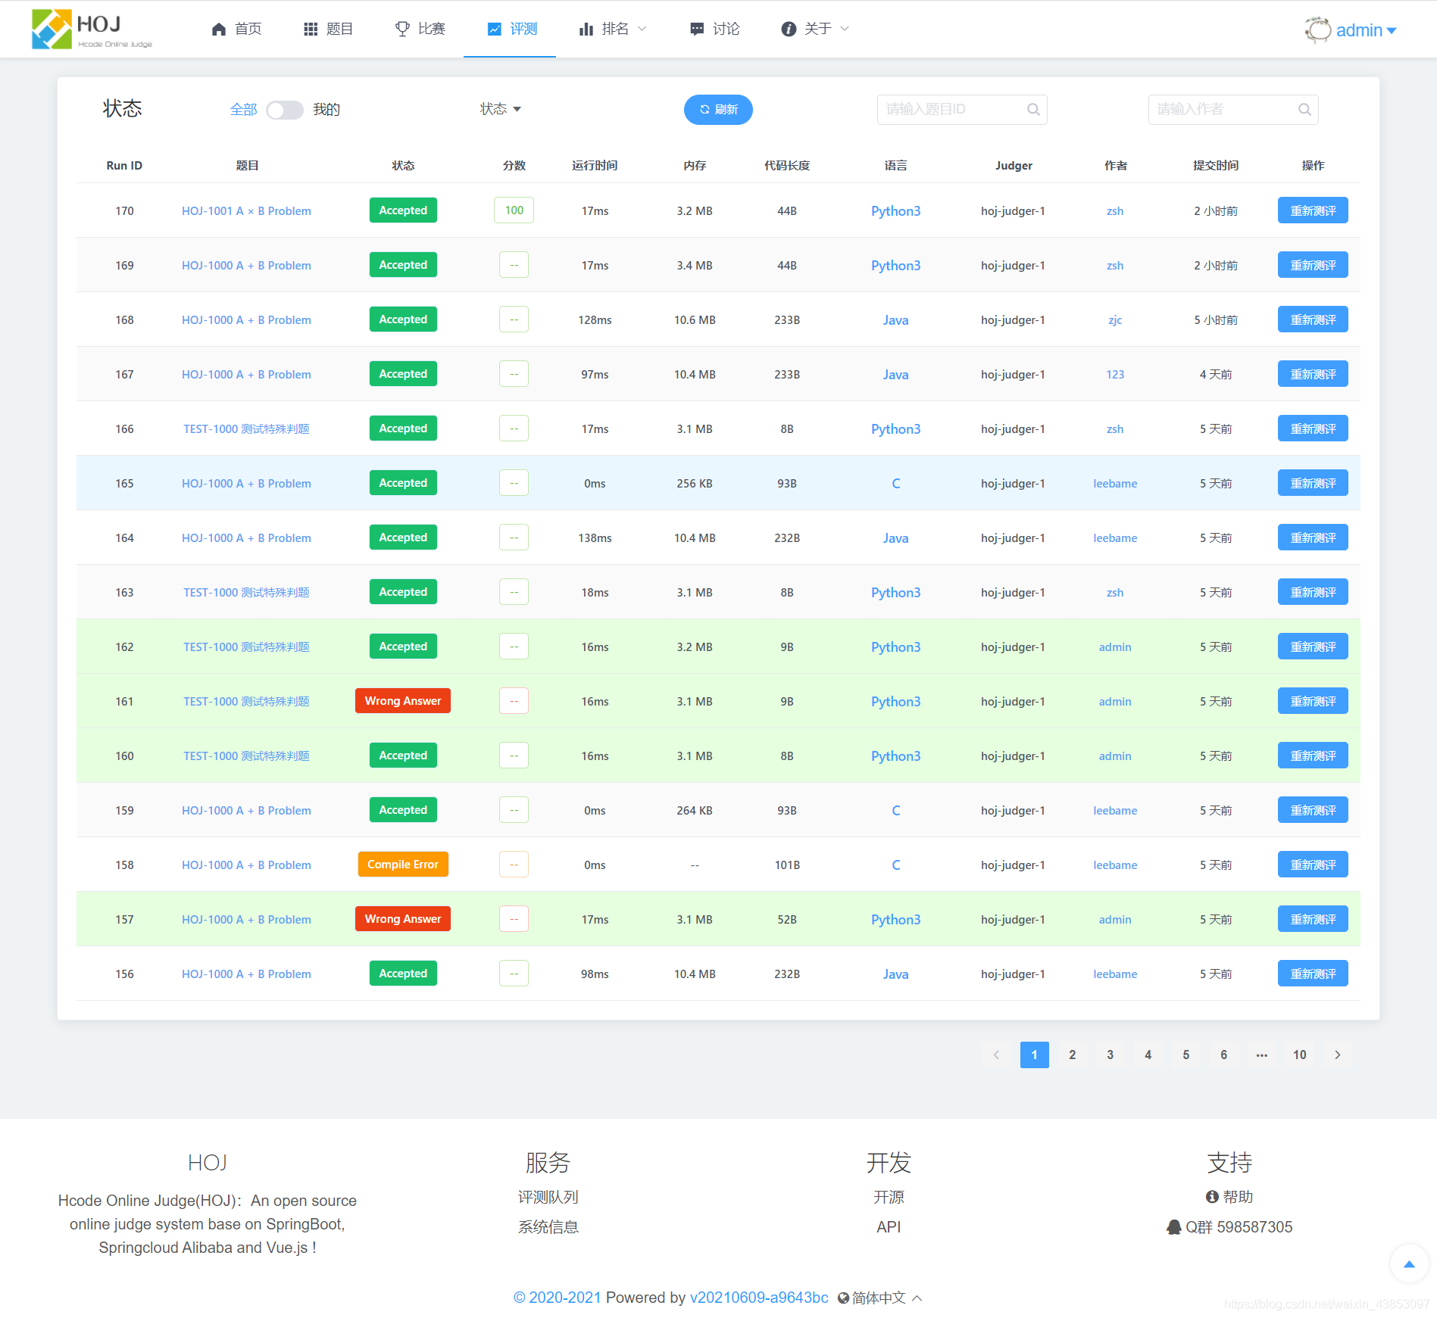
Task: Open HOJ-1000 problem link in run 159
Action: (246, 811)
